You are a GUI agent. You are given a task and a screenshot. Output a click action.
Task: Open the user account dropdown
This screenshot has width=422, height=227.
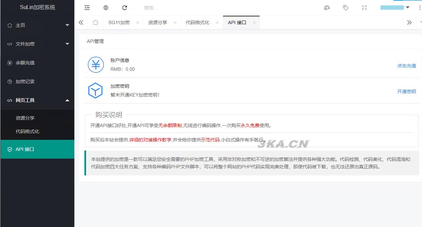click(x=395, y=7)
